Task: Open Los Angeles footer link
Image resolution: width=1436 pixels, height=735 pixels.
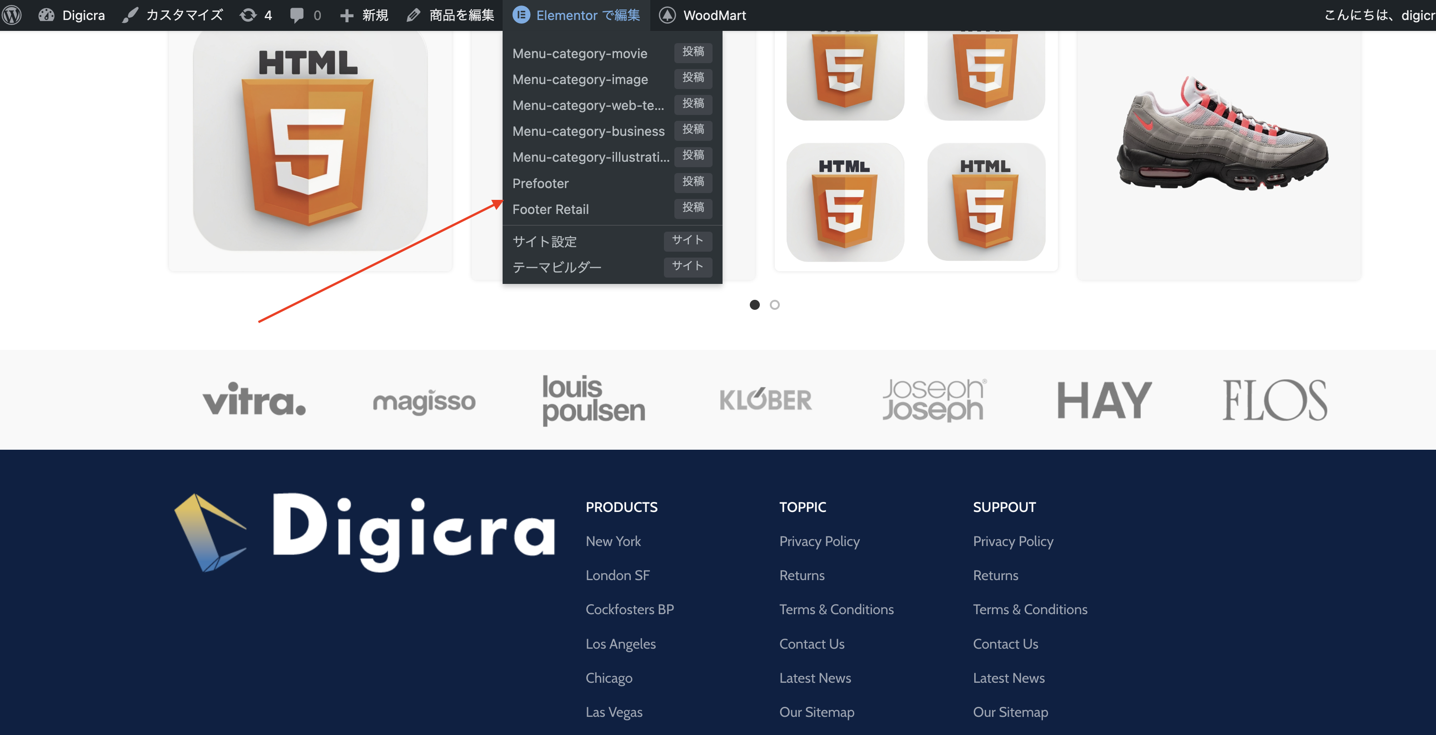Action: coord(620,644)
